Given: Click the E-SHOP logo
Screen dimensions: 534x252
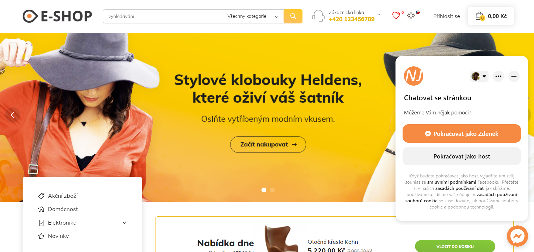Looking at the screenshot, I should [x=57, y=16].
